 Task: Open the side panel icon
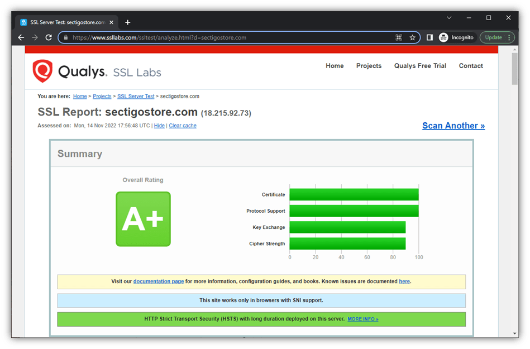[429, 37]
